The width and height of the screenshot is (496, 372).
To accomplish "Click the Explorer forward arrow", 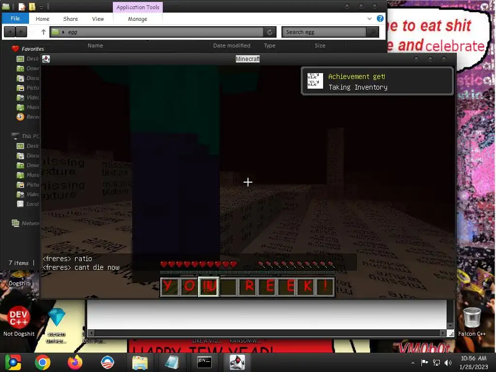I will point(21,32).
